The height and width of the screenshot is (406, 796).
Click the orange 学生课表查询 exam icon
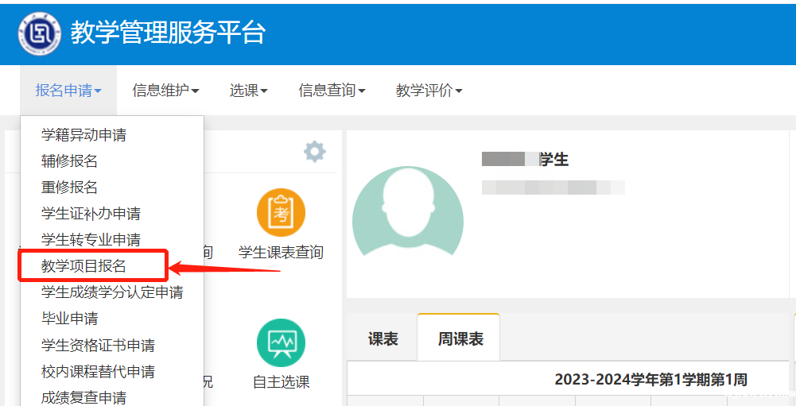click(x=281, y=212)
